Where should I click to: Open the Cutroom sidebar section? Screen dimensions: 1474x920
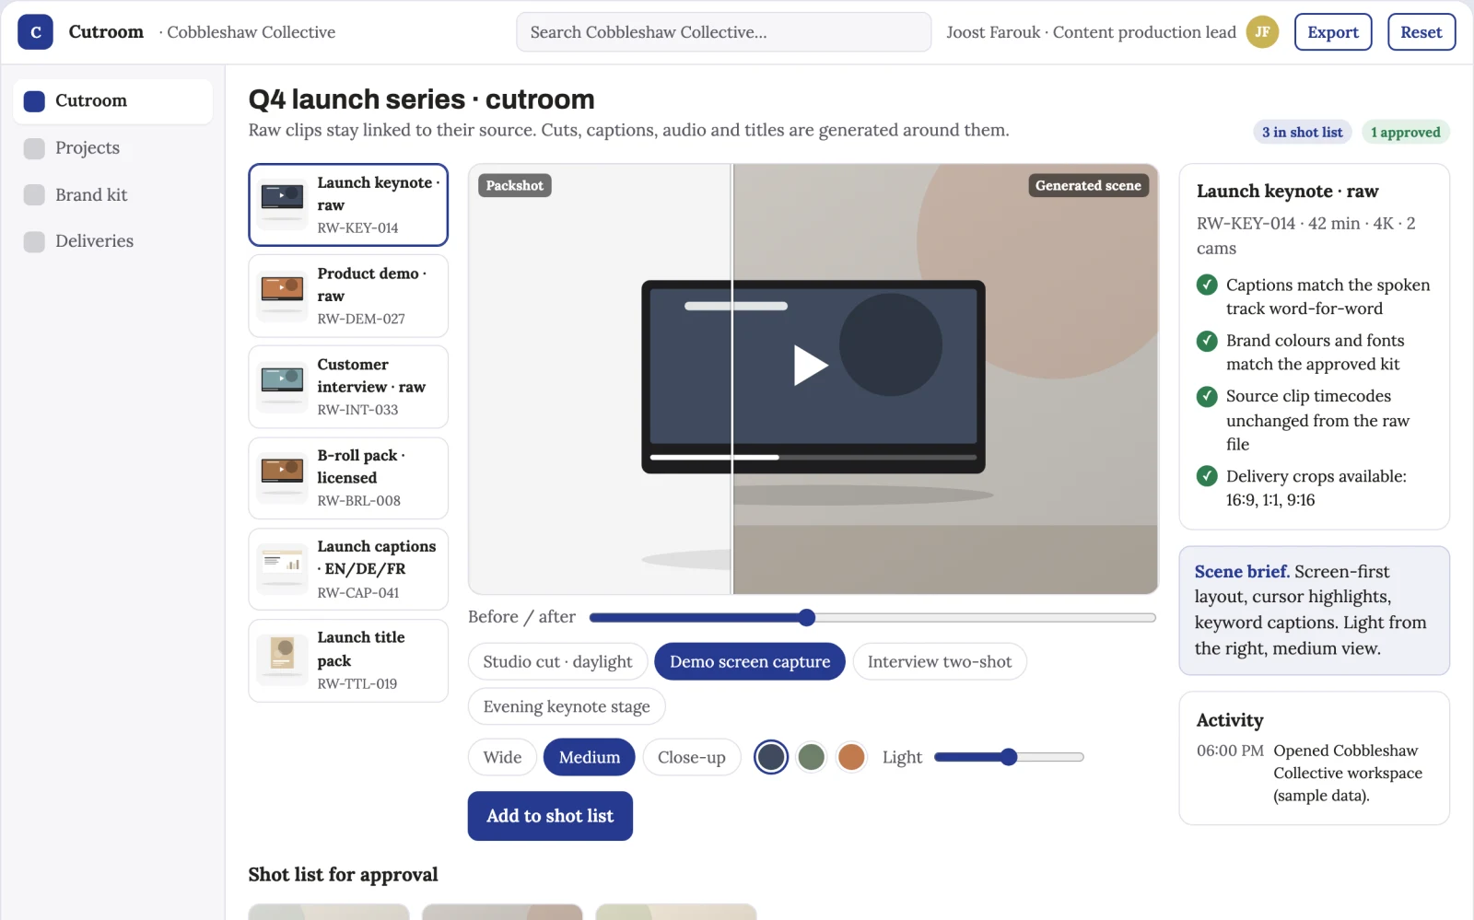pyautogui.click(x=112, y=101)
